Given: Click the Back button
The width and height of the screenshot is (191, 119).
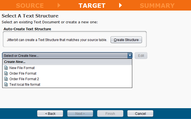Looking at the screenshot, I should pyautogui.click(x=50, y=113).
